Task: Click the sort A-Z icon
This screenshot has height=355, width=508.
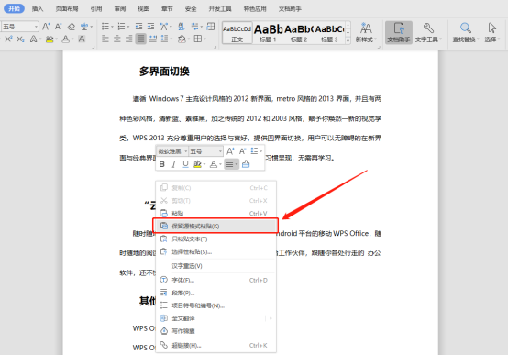Action: (x=182, y=27)
